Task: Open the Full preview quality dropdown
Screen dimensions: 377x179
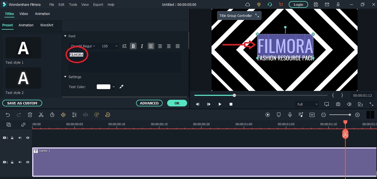Action: [307, 104]
